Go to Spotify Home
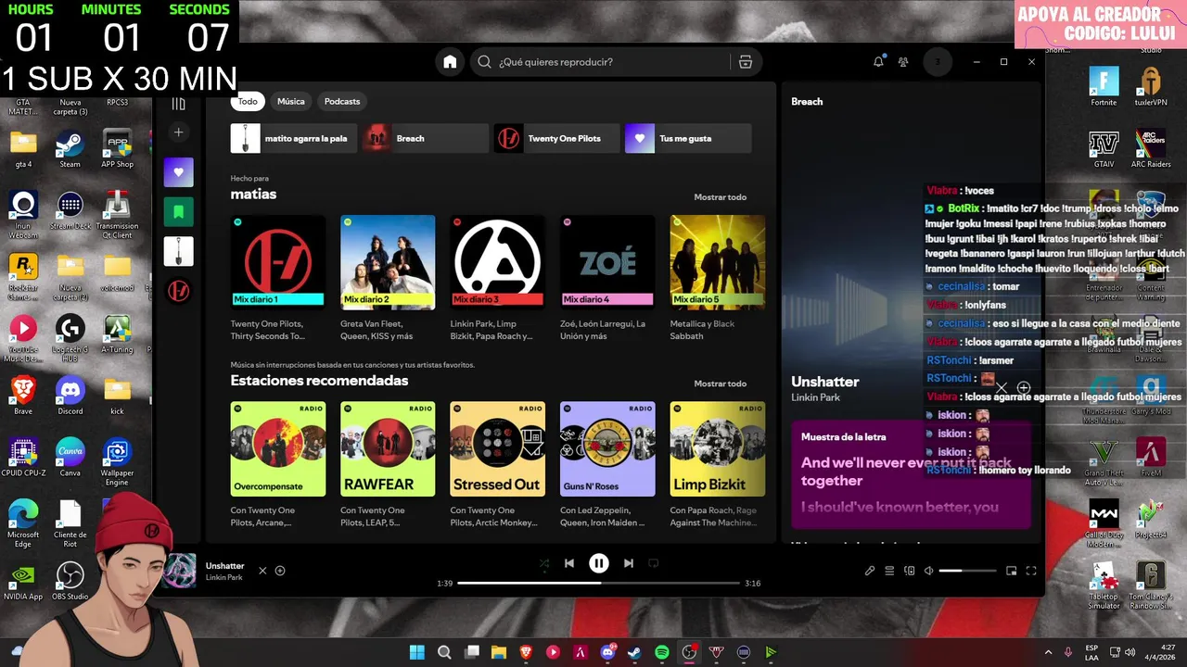 click(450, 62)
